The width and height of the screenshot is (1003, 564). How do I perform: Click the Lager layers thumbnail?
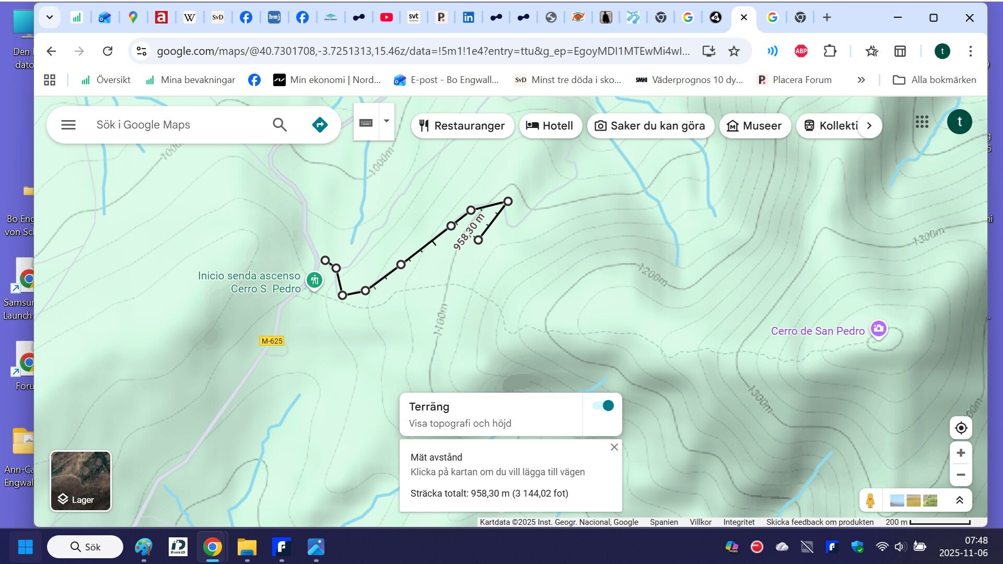click(80, 481)
